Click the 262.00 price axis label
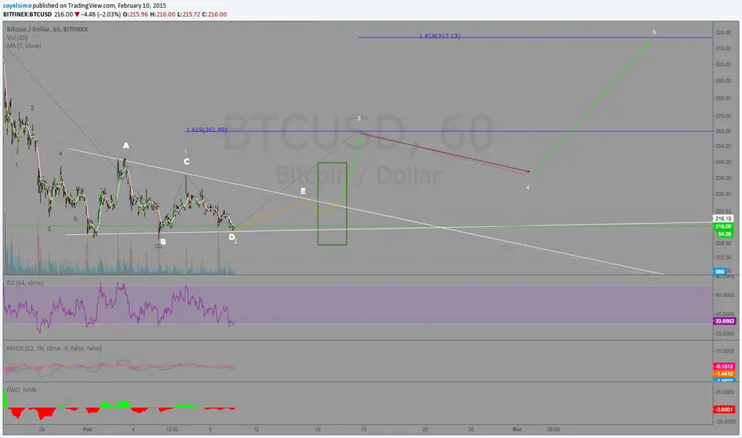This screenshot has height=438, width=742. [x=723, y=131]
